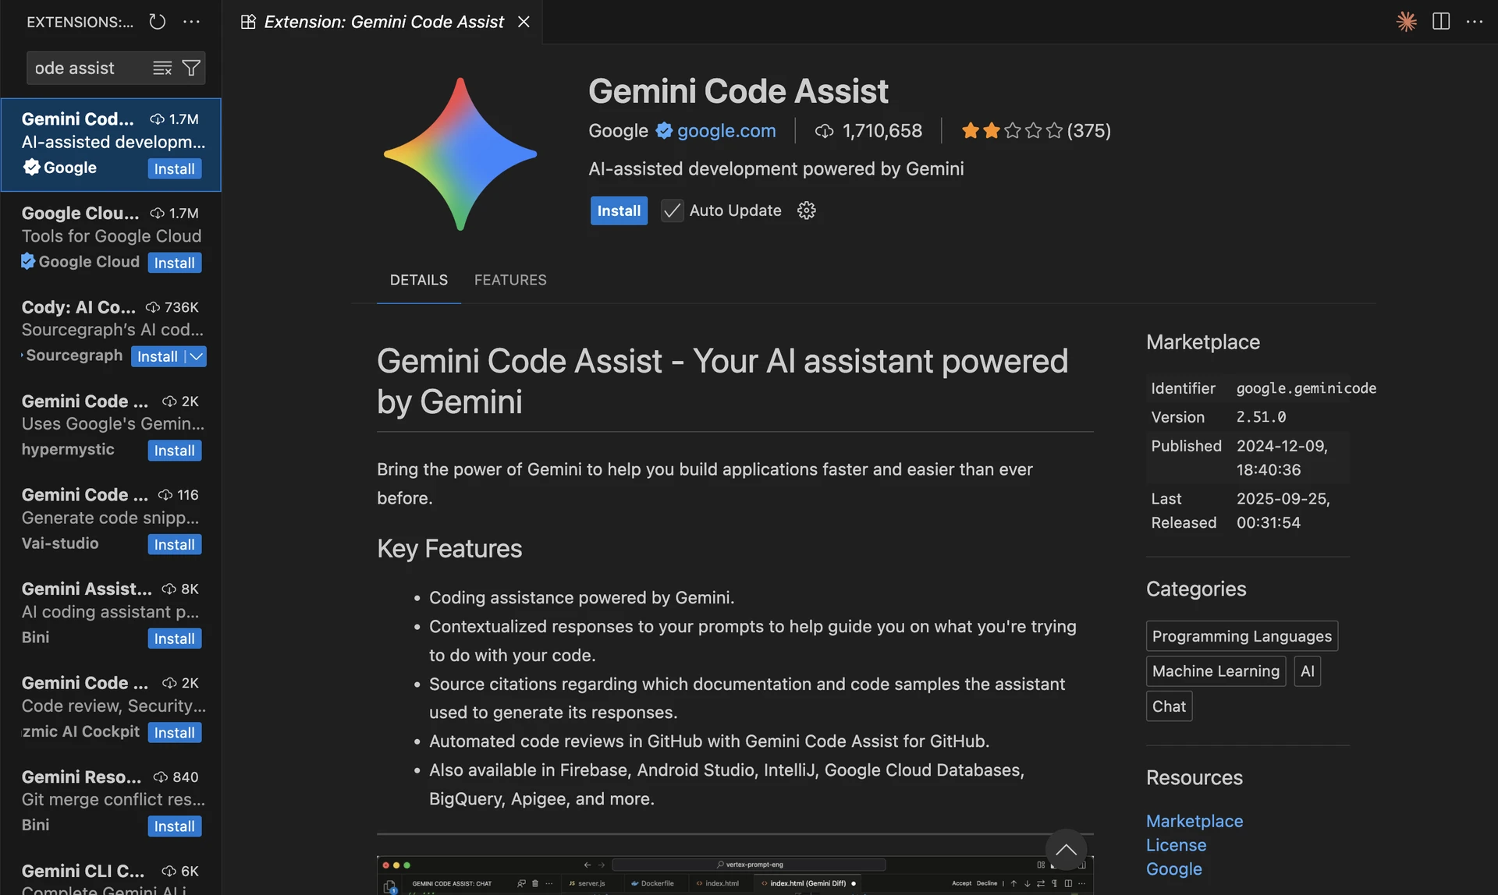Open editor more actions ellipsis menu

[x=1475, y=22]
